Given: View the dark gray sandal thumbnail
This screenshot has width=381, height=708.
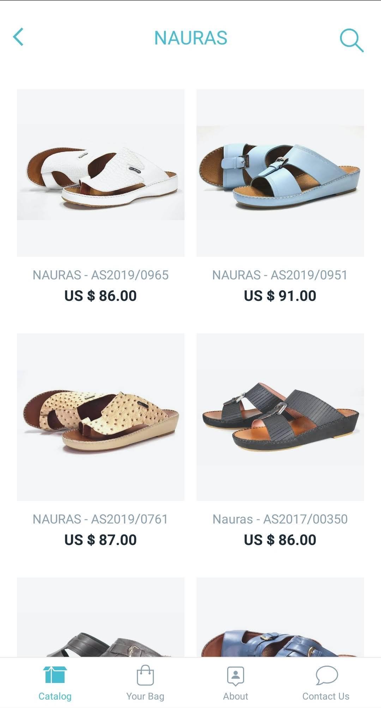Looking at the screenshot, I should (101, 617).
